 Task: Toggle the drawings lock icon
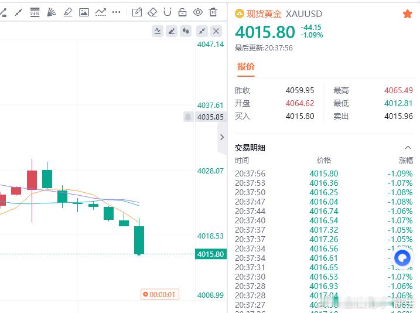pos(182,12)
